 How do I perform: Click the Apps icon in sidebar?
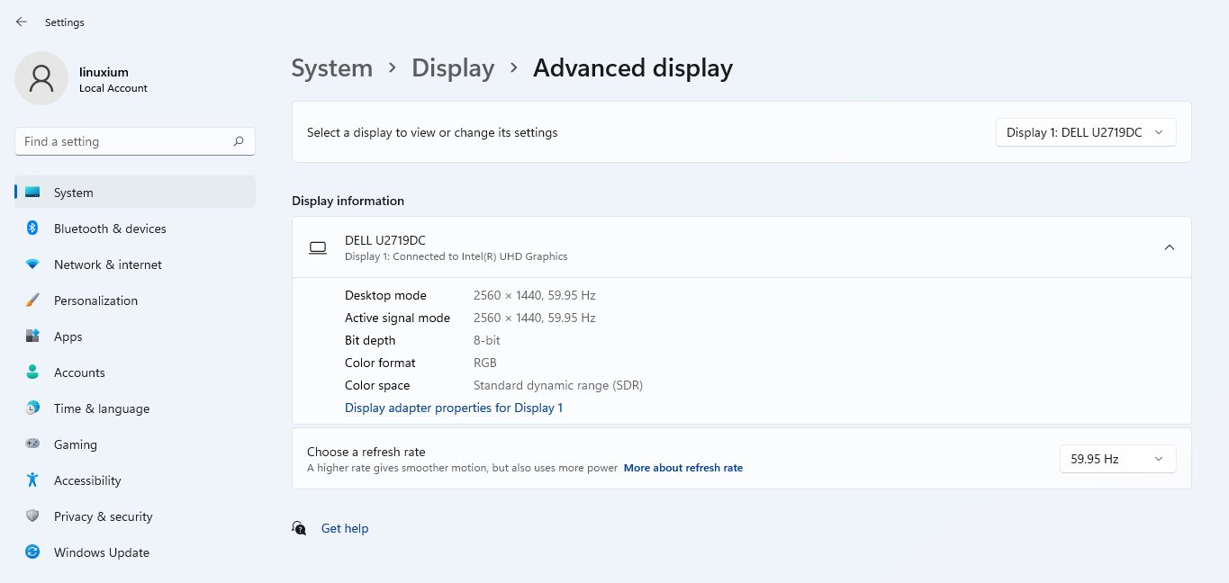(32, 336)
